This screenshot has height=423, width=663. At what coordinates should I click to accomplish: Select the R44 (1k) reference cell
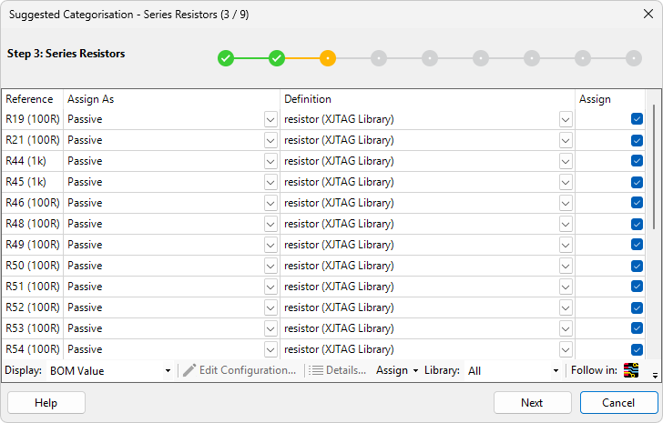tap(33, 161)
